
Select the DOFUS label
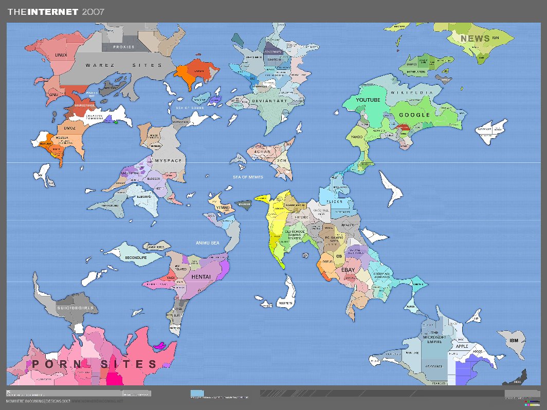point(327,262)
